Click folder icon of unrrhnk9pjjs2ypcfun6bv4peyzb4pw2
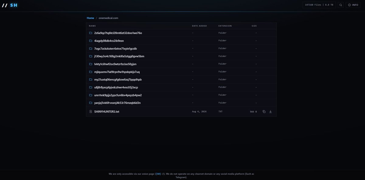 pos(91,95)
